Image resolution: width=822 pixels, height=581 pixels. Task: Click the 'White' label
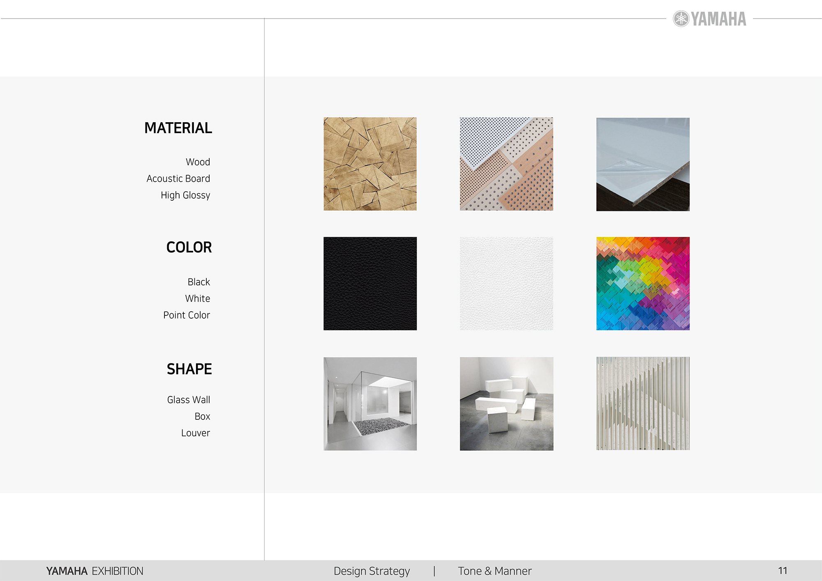[197, 299]
